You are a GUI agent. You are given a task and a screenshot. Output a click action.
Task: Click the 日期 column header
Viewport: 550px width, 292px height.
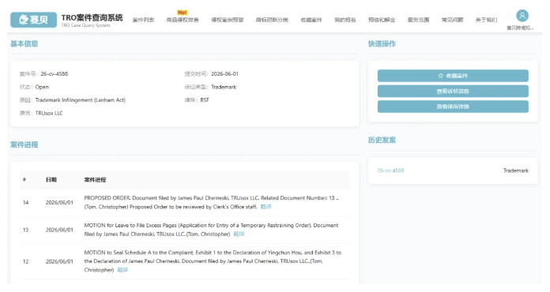pos(51,180)
